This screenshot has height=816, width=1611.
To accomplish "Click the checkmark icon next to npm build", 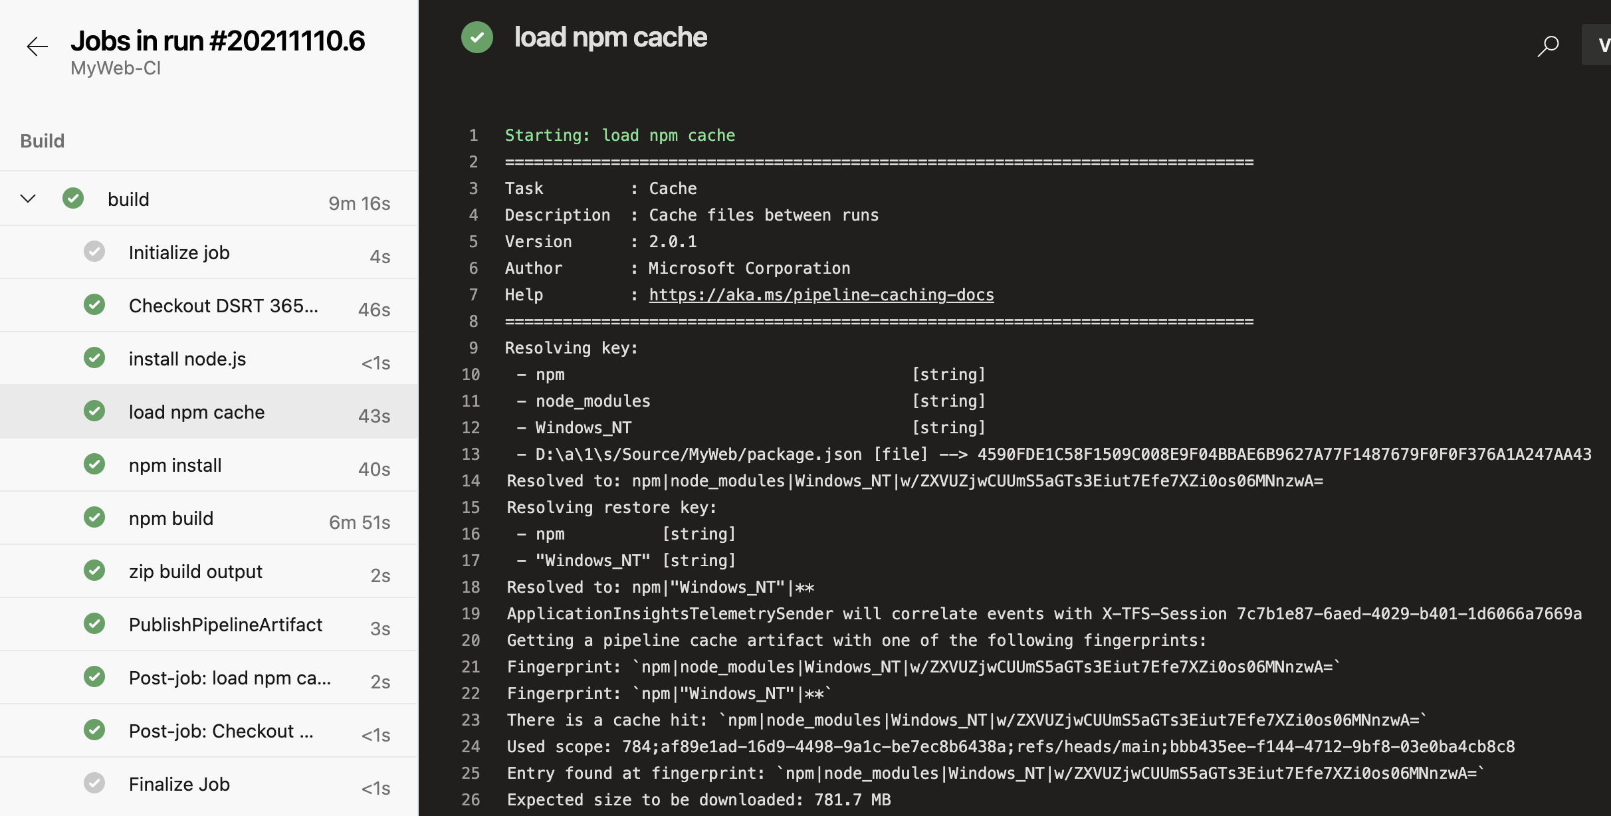I will click(x=94, y=517).
